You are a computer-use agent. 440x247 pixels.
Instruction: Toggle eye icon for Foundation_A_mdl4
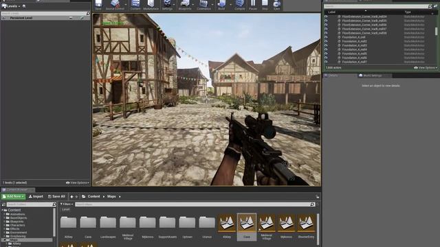point(326,49)
